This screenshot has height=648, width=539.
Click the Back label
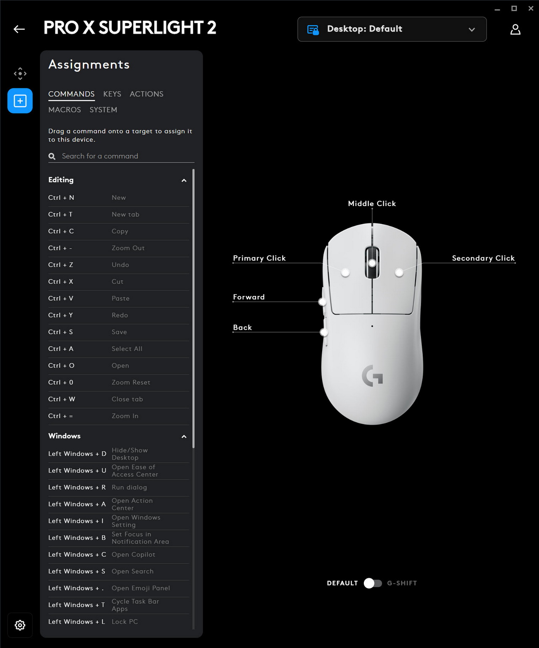pyautogui.click(x=243, y=327)
